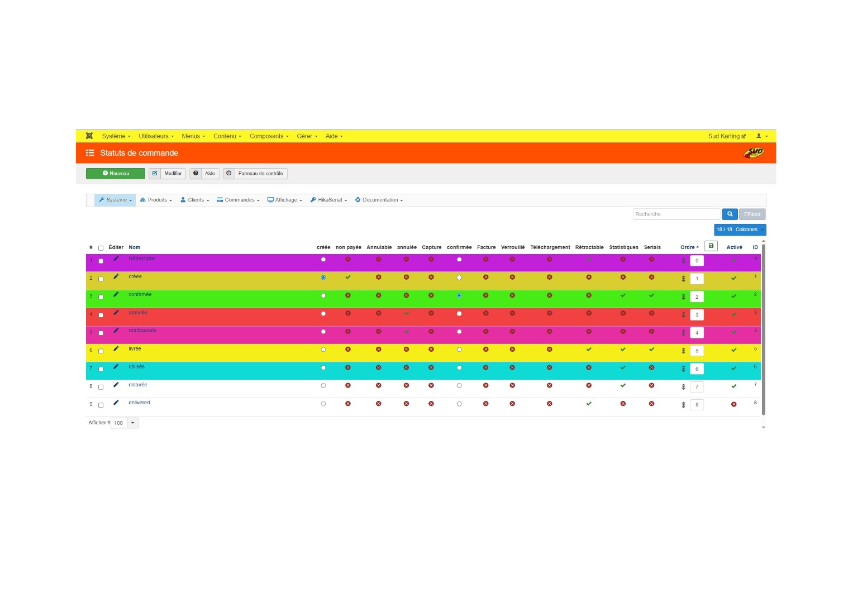This screenshot has height=603, width=853.
Task: Expand the Affichage submenu
Action: [x=285, y=200]
